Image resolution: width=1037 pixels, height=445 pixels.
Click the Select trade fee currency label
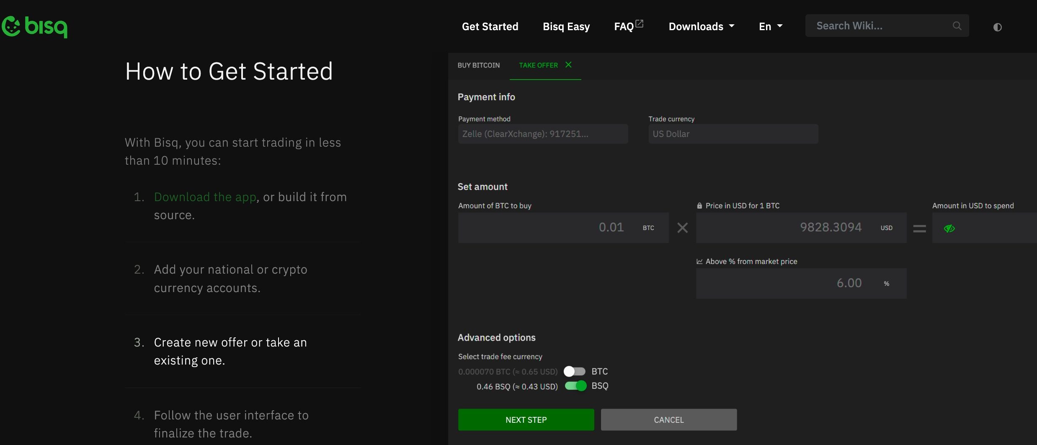click(500, 357)
